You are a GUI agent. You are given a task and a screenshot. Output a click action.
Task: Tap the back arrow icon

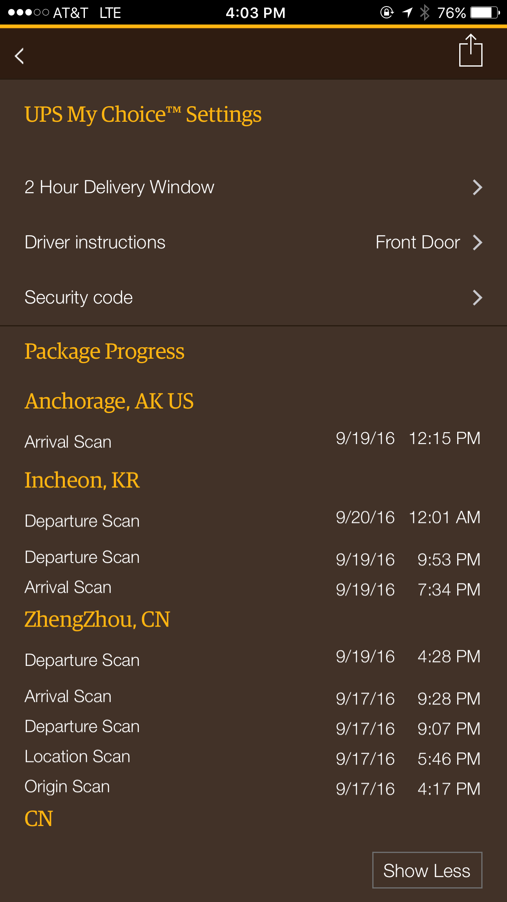(x=19, y=56)
